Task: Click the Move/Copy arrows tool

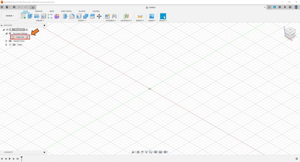Action: pos(99,16)
